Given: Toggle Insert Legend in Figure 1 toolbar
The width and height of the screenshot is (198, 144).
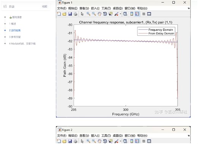Looking at the screenshot, I should 137,14.
